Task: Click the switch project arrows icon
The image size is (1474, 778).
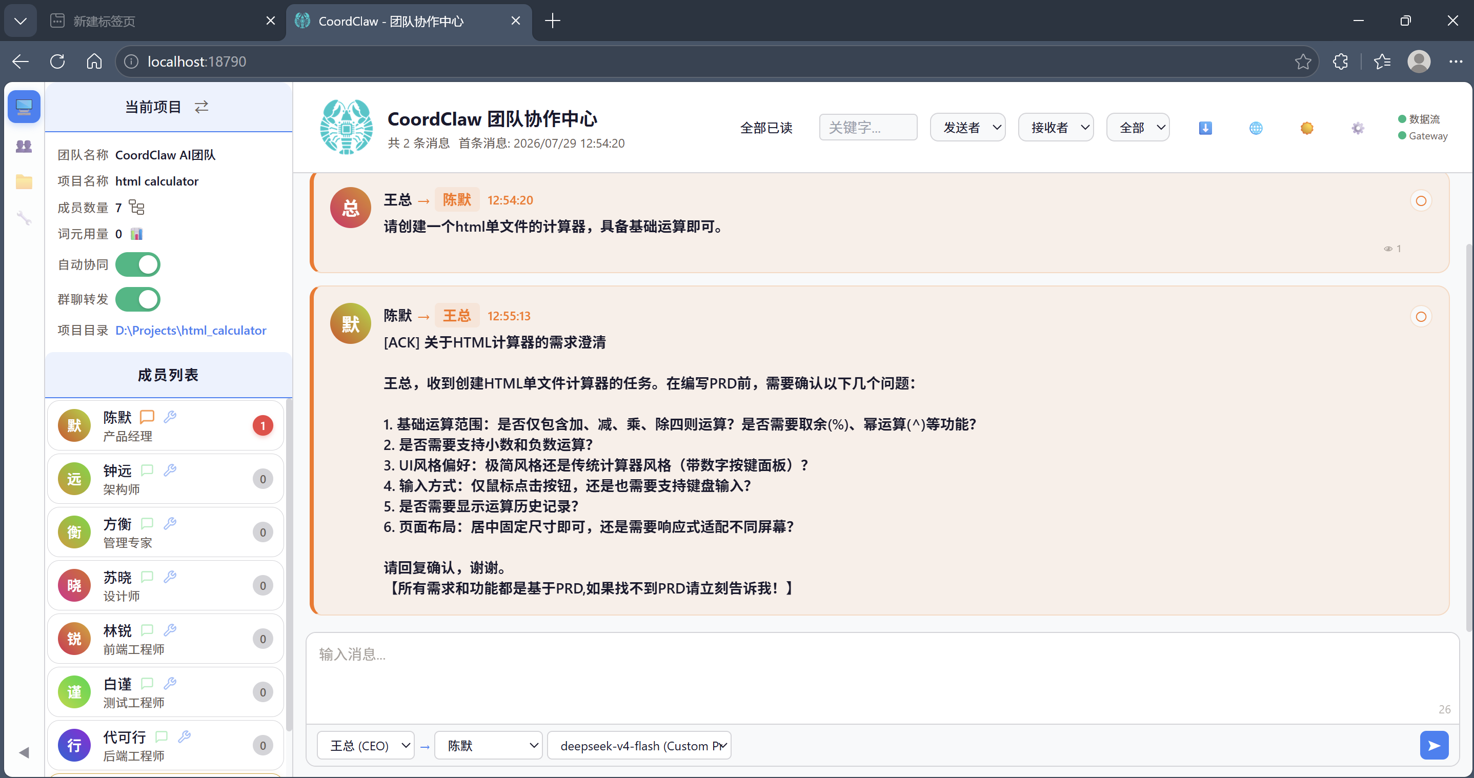Action: tap(201, 107)
